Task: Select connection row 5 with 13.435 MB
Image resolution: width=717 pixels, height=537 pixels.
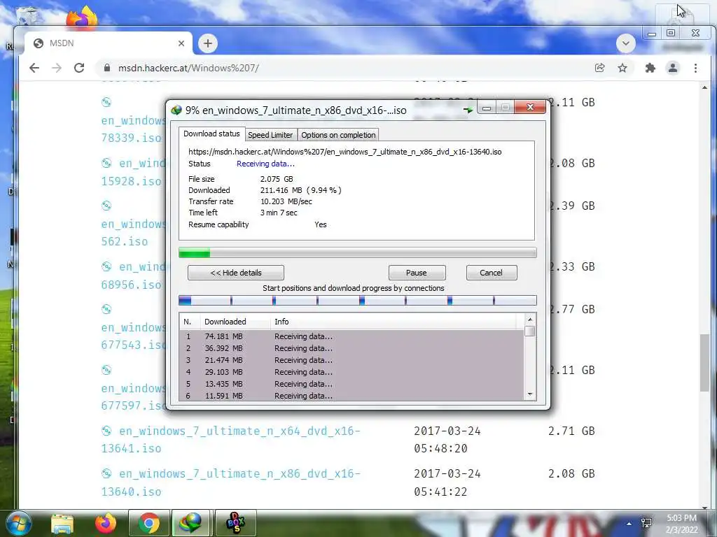Action: coord(351,384)
